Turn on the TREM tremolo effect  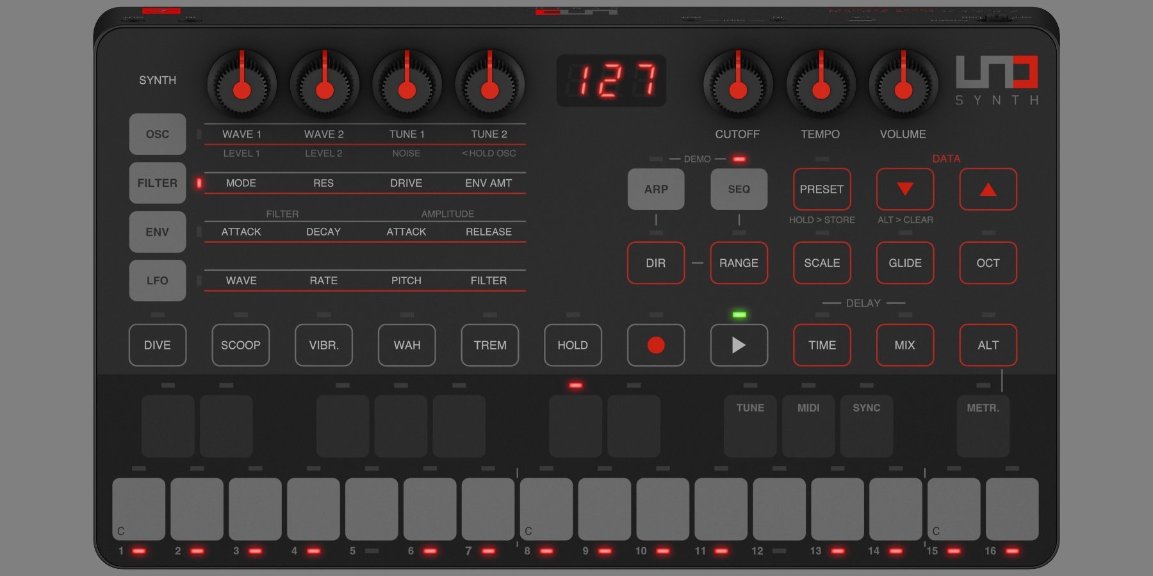click(x=489, y=345)
